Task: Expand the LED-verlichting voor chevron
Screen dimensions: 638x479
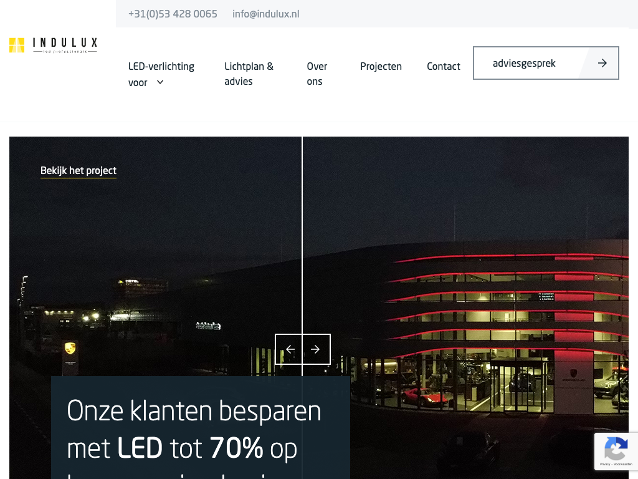Action: (160, 82)
